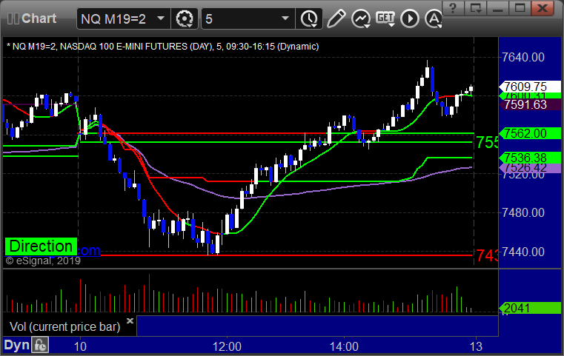Click the green Direction label
The width and height of the screenshot is (564, 356).
click(41, 246)
